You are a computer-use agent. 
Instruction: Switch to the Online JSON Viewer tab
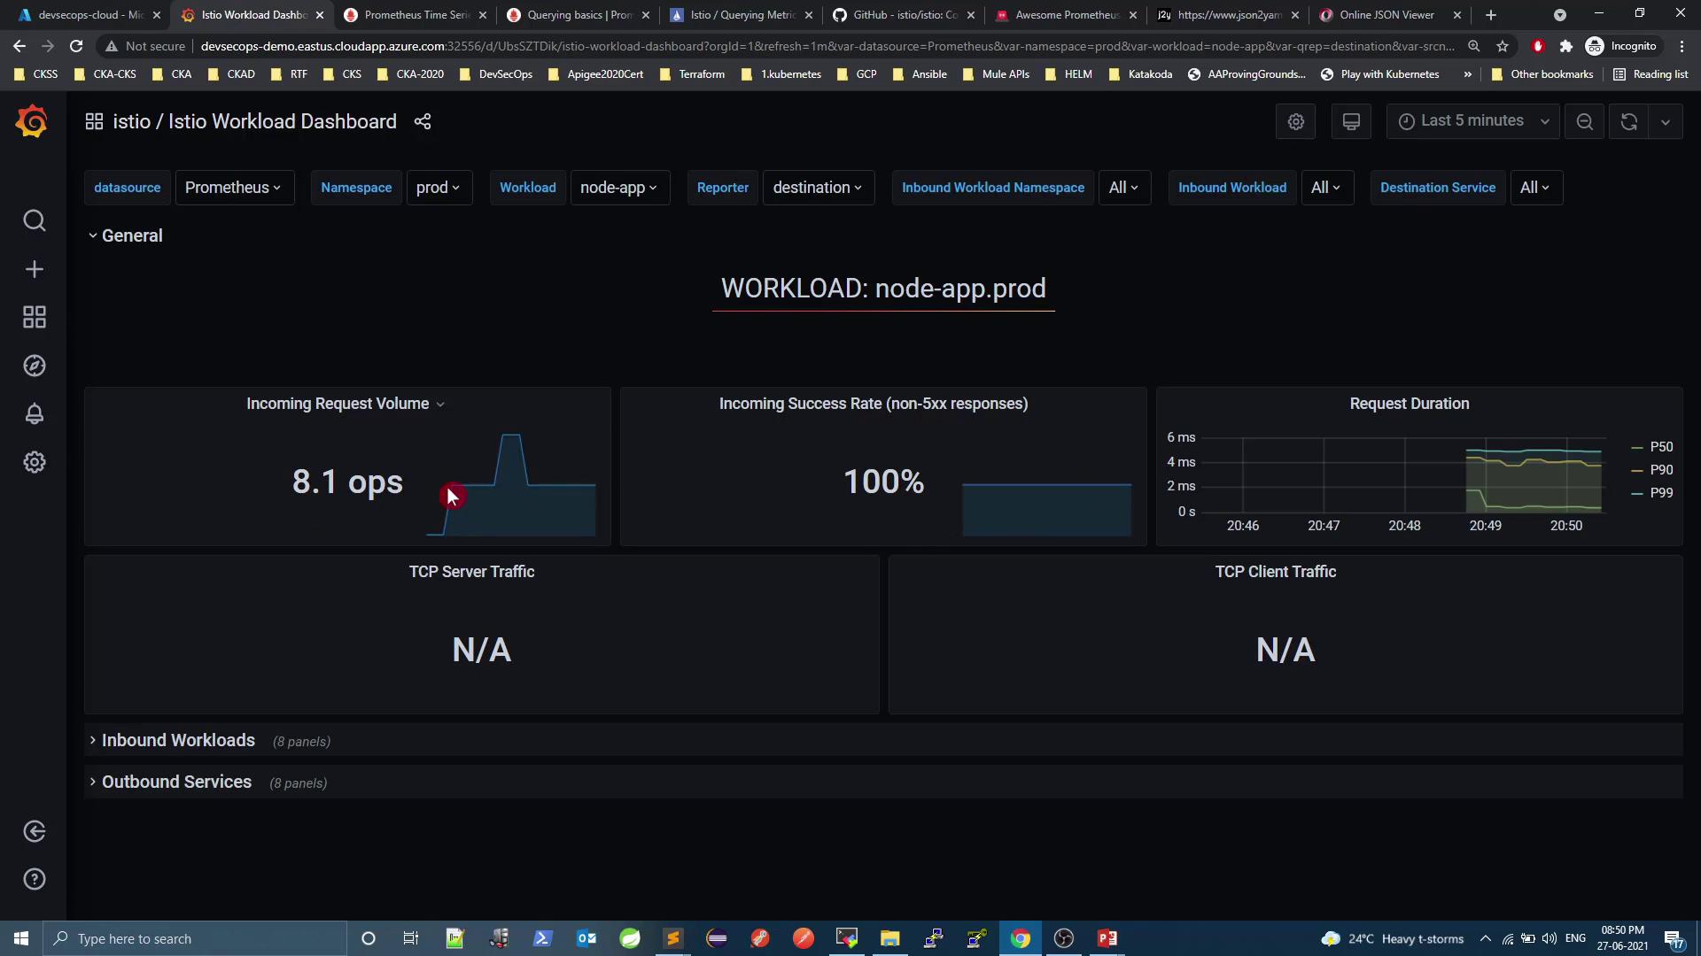(1386, 15)
